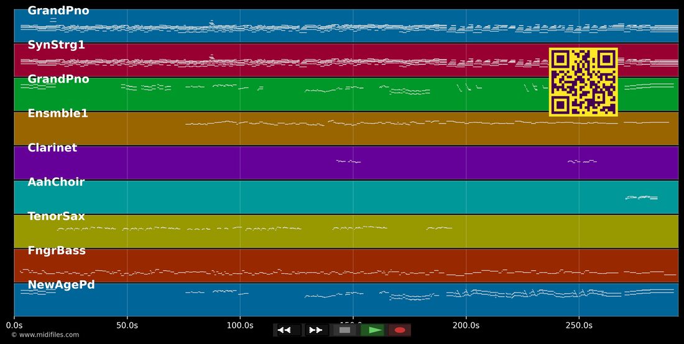Click the 0.0s time axis label
Viewport: 684px width, 344px height.
14,325
